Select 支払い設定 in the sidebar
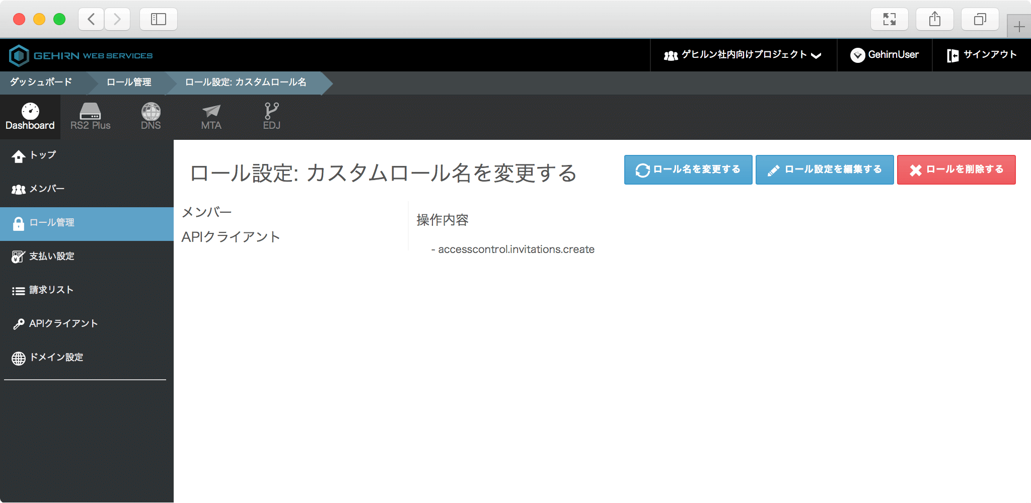The image size is (1031, 503). click(51, 257)
